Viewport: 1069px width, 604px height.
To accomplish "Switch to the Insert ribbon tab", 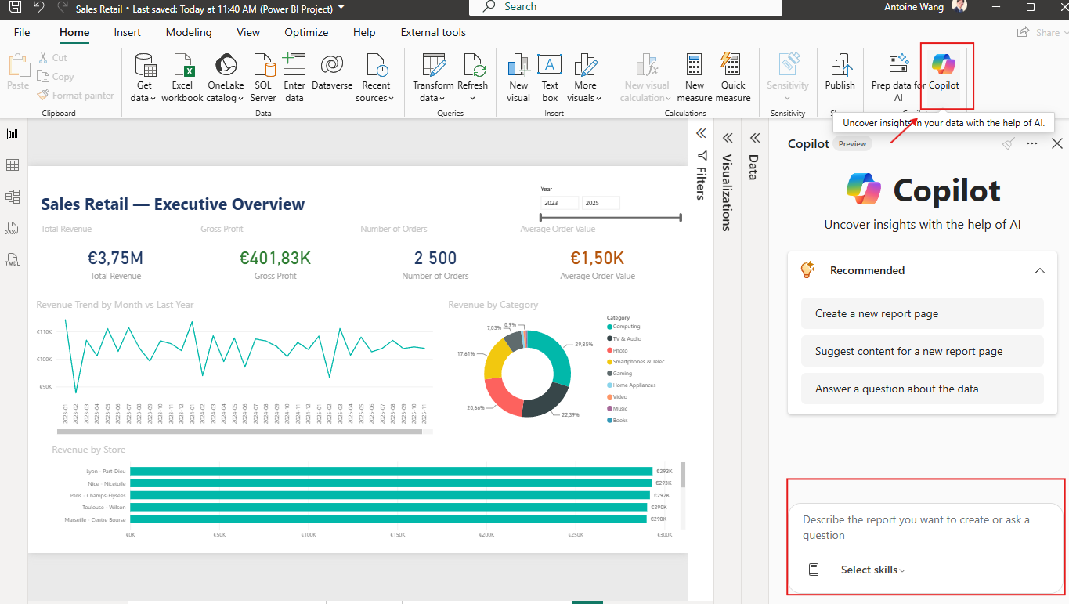I will 127,32.
